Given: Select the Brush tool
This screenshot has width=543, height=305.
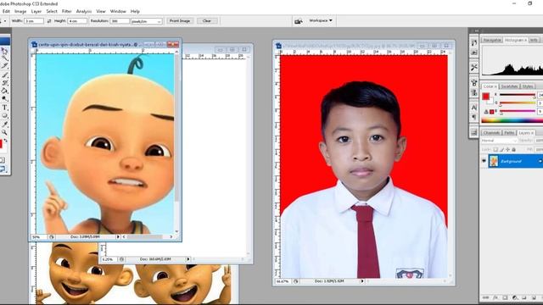Looking at the screenshot, I should tap(4, 75).
